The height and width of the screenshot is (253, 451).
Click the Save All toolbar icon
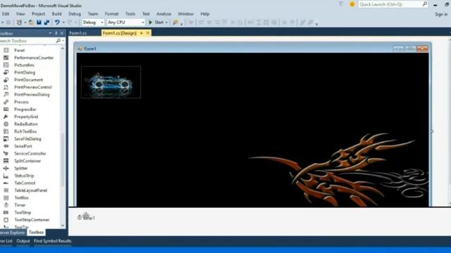pos(47,22)
